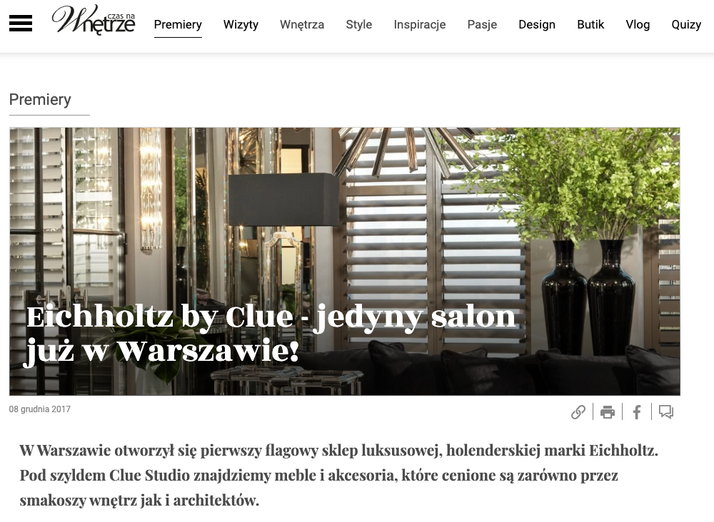The image size is (714, 522).
Task: Click the Premiery category heading link
Action: (40, 100)
